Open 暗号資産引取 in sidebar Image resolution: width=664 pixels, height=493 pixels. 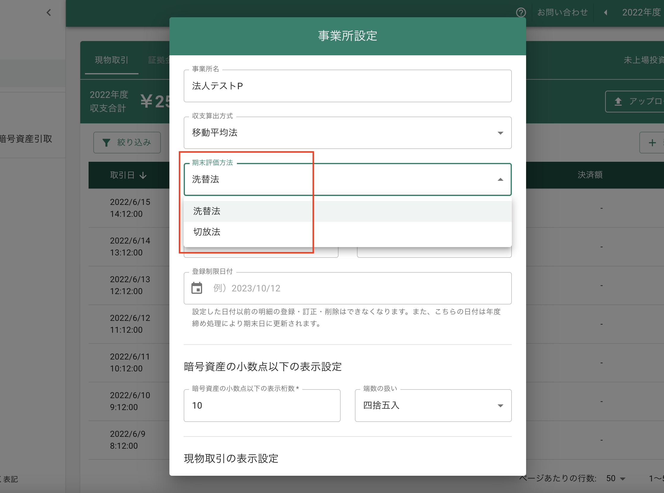[x=26, y=139]
